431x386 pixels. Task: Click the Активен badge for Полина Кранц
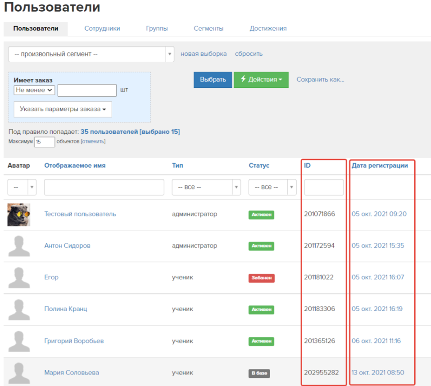point(261,309)
